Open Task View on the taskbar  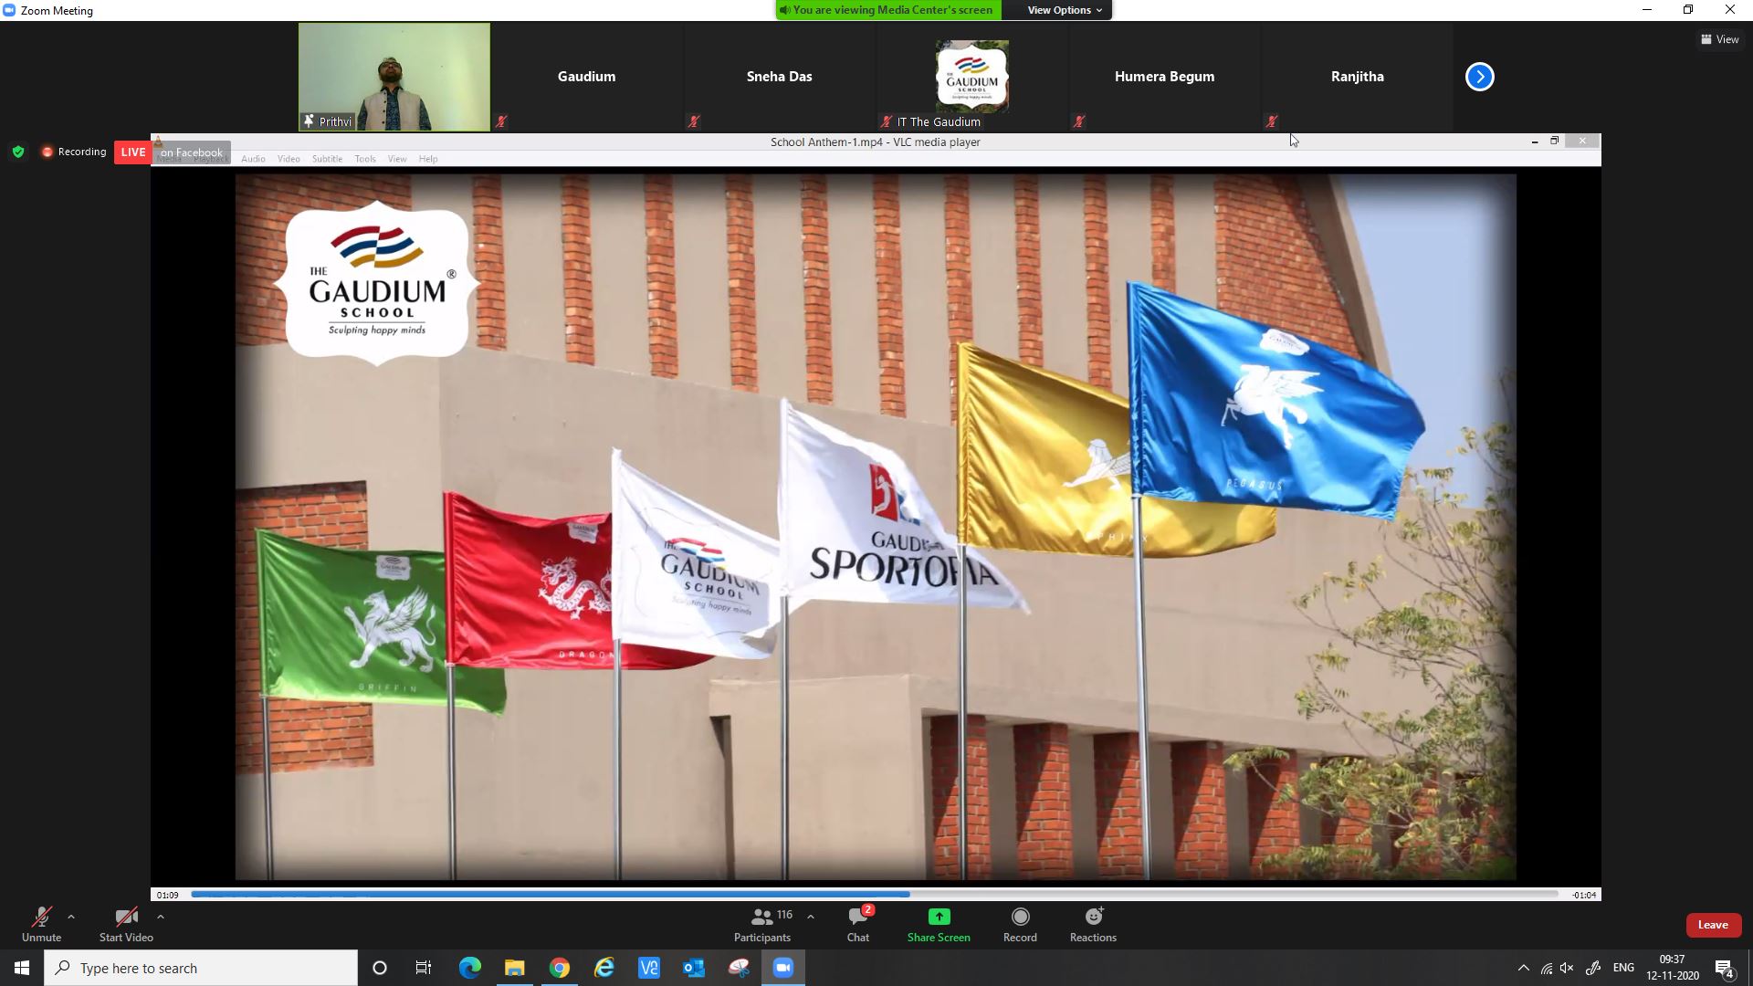pos(424,968)
